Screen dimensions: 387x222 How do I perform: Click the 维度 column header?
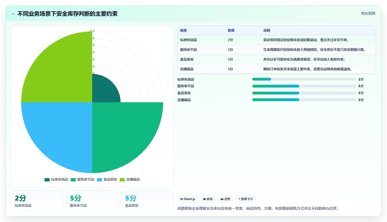tap(183, 31)
